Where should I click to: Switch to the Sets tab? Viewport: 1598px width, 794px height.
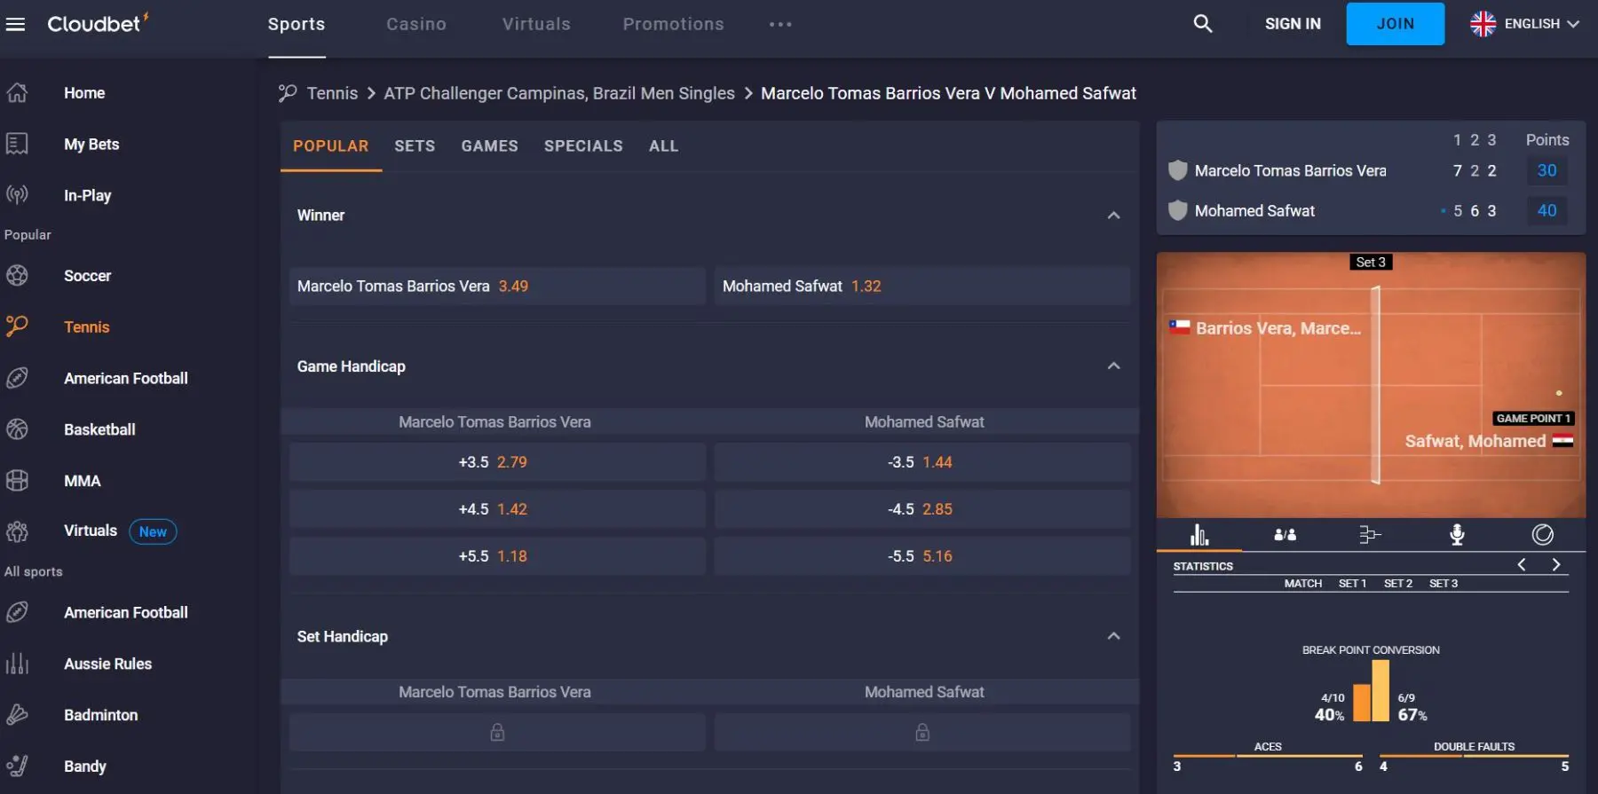click(x=415, y=145)
